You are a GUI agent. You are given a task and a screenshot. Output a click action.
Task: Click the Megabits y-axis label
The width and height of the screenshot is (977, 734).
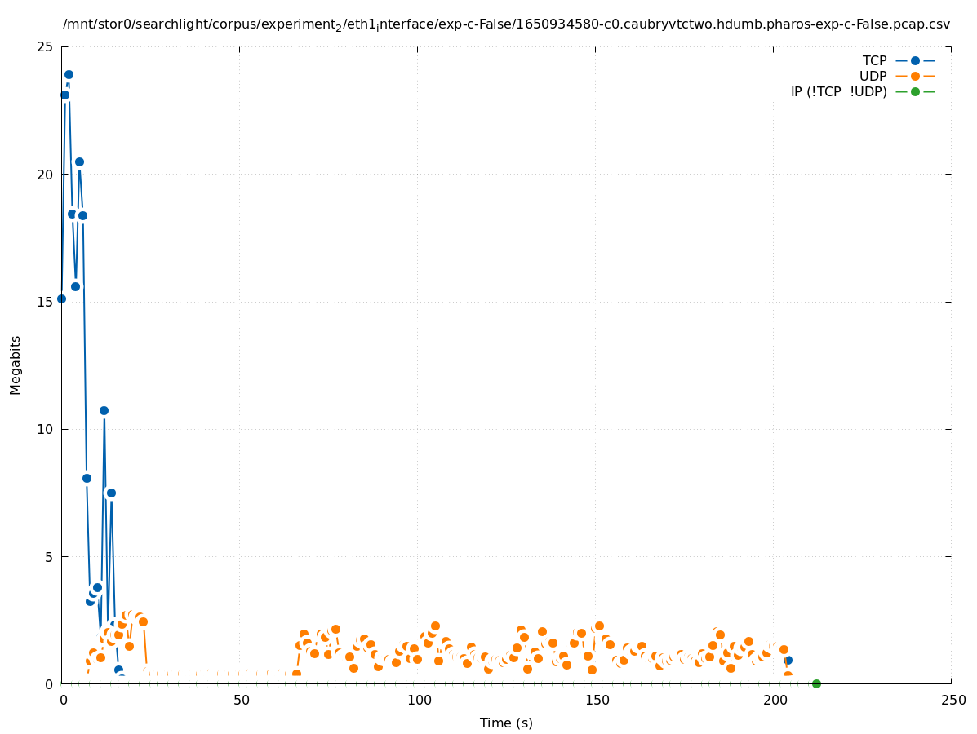[16, 365]
